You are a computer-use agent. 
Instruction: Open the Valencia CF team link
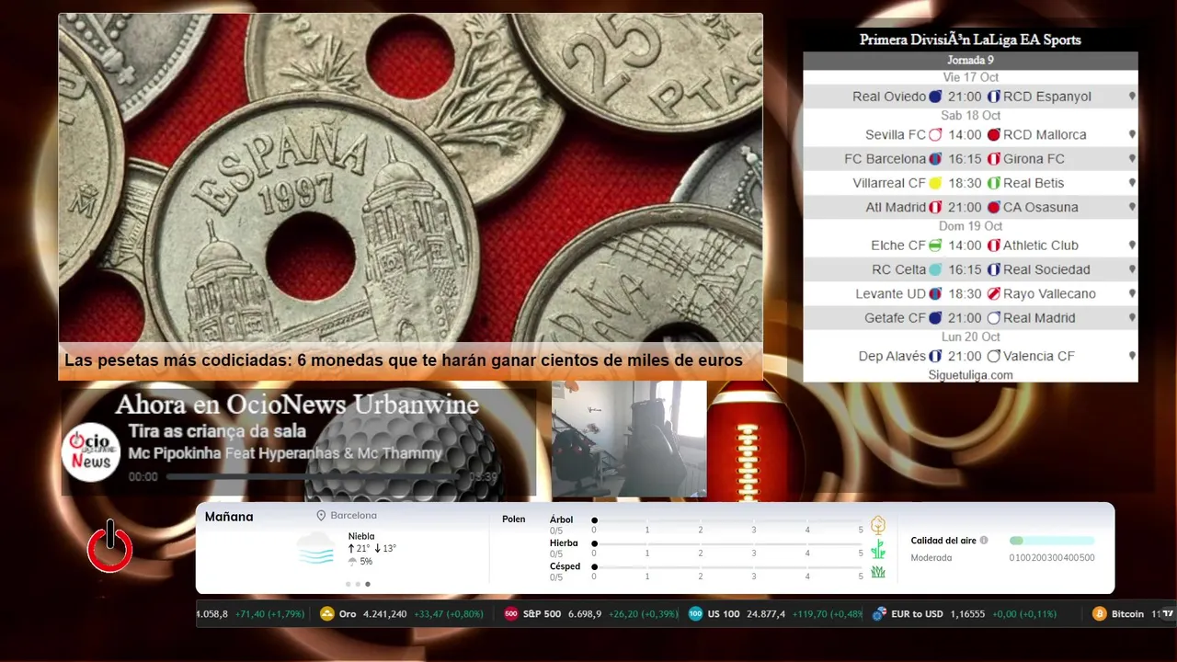click(x=1039, y=356)
